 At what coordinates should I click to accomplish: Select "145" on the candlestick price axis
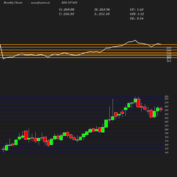pos(166,153)
